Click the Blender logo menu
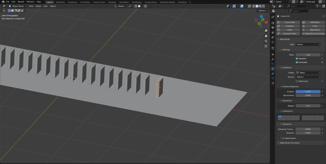The image size is (326, 164). click(3, 2)
